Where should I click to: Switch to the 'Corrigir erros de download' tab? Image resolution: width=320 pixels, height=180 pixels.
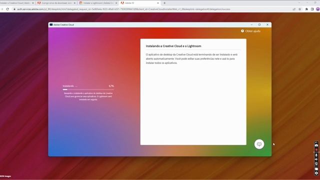pyautogui.click(x=56, y=3)
